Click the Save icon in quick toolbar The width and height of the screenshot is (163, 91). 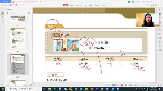tap(14, 5)
